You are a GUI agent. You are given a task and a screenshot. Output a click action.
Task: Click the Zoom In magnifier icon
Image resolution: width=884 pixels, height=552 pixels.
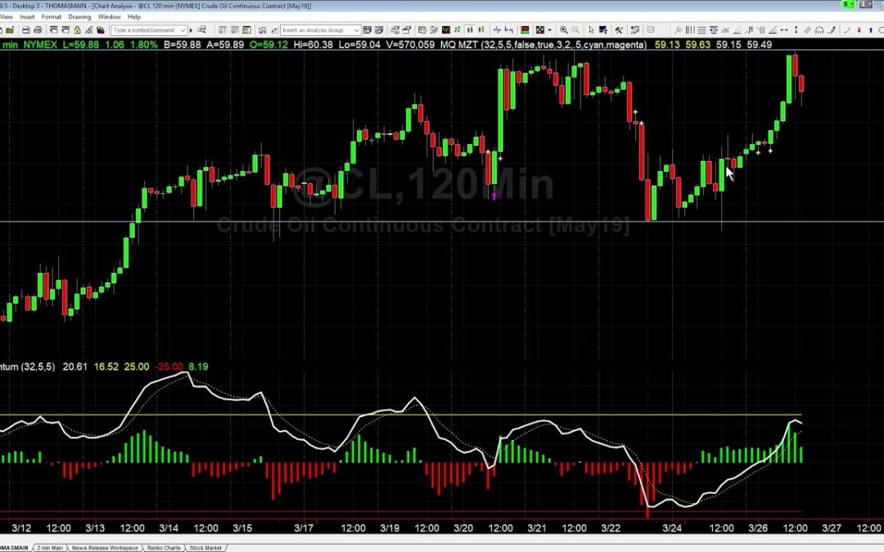click(x=564, y=30)
